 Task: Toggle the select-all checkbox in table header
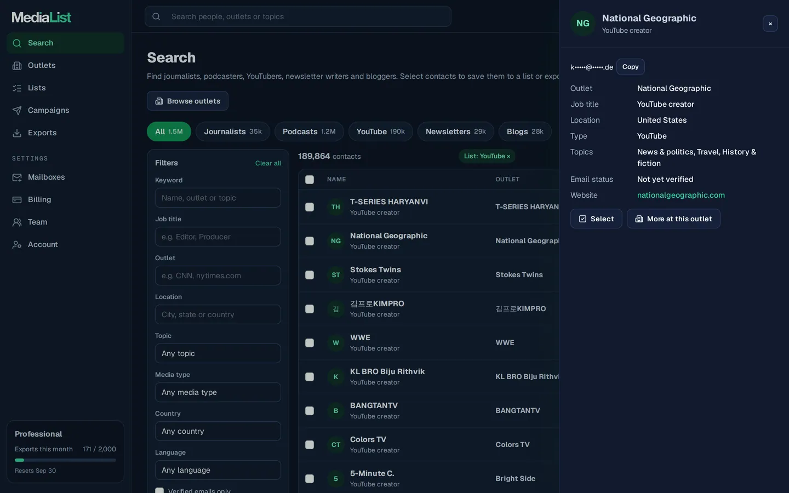310,180
